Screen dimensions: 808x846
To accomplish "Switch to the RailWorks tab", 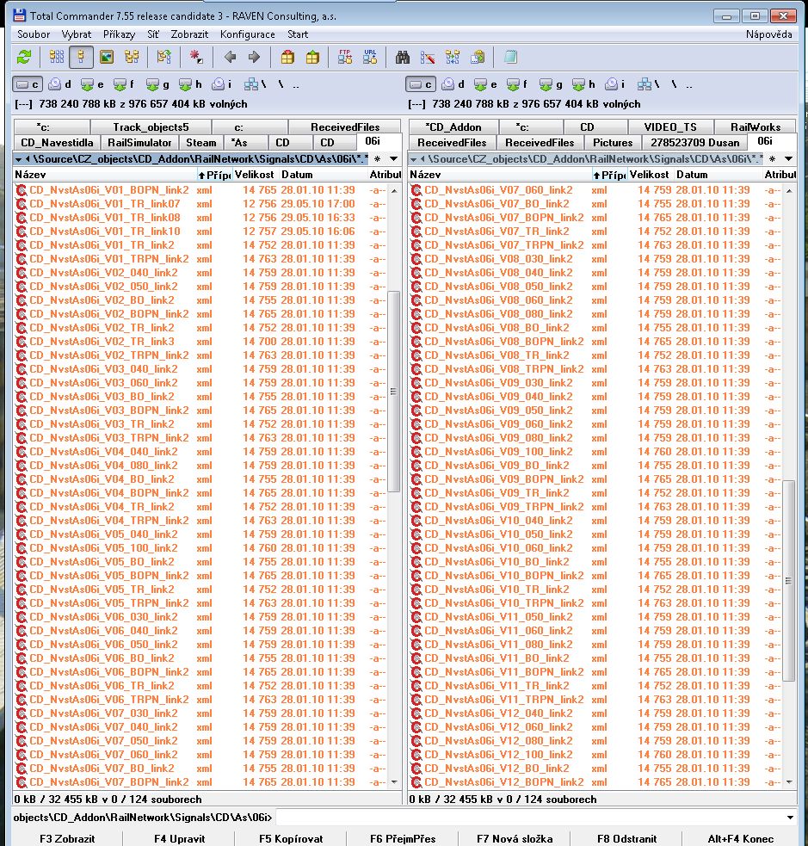I will tap(756, 127).
